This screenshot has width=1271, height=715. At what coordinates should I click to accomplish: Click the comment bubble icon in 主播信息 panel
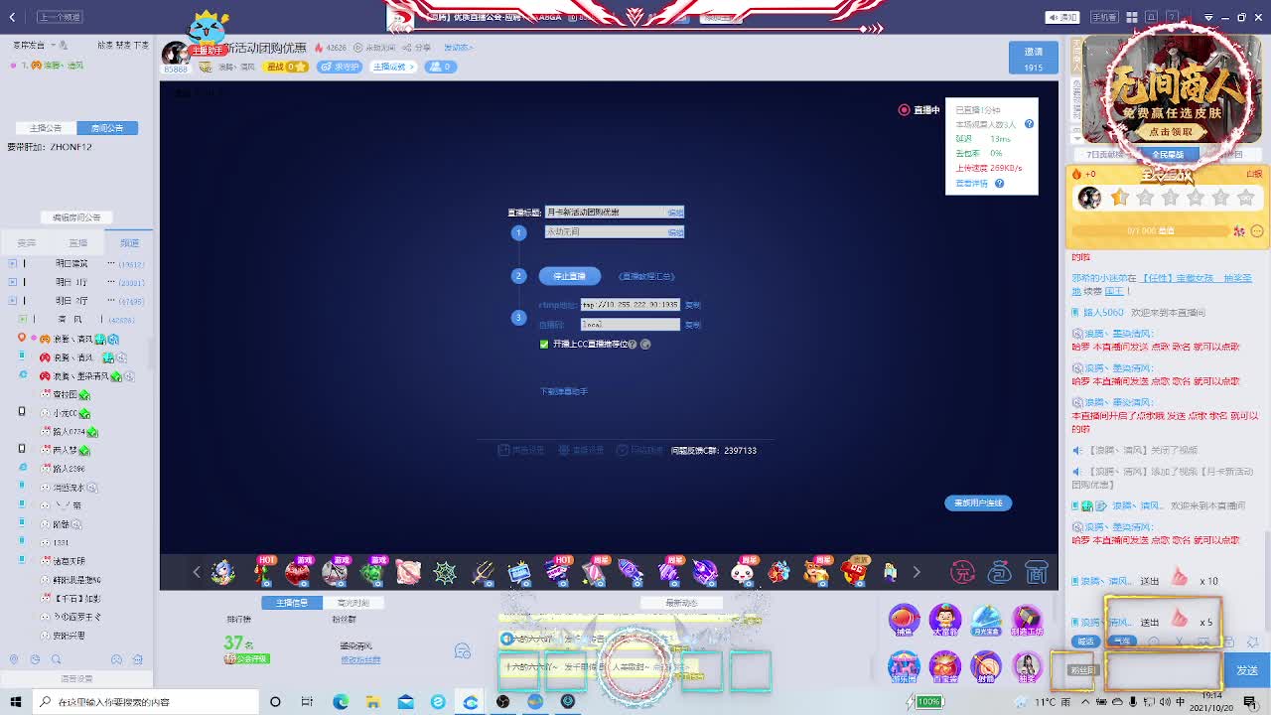pyautogui.click(x=462, y=650)
